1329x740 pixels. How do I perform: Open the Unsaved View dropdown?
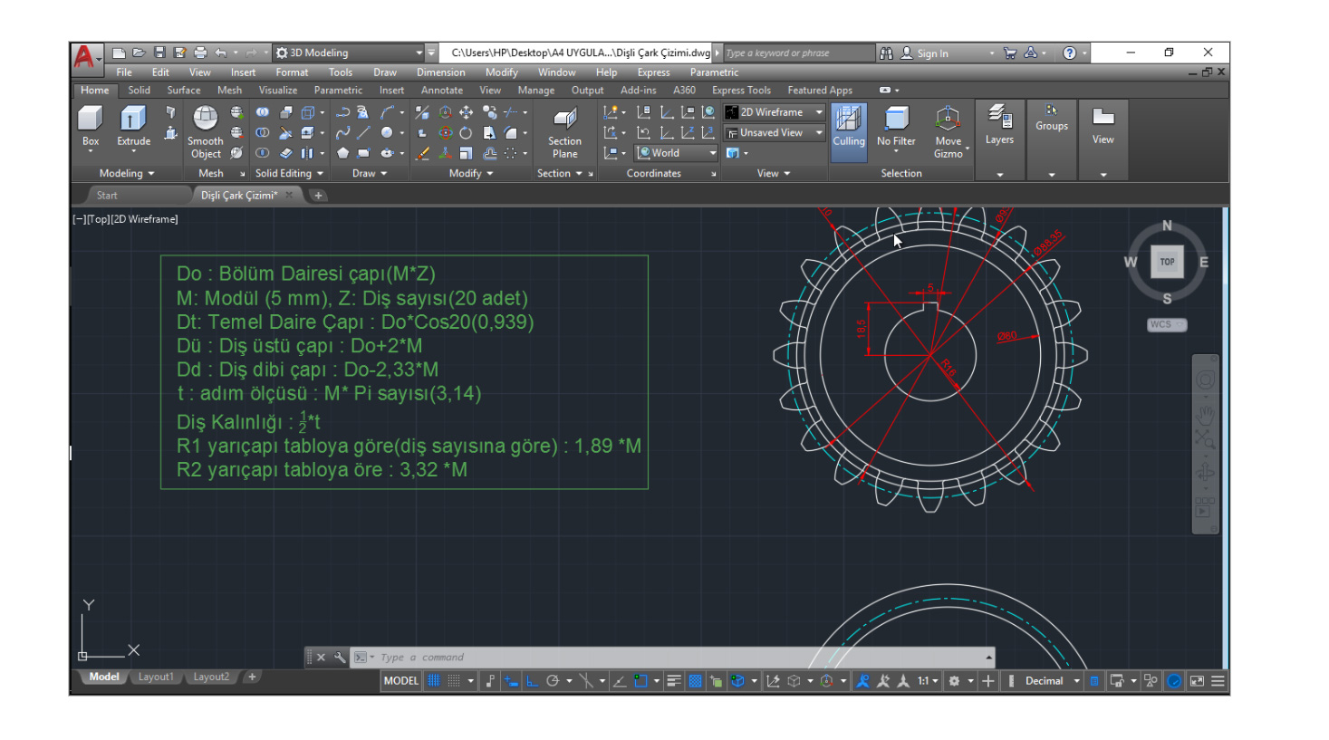click(x=775, y=133)
